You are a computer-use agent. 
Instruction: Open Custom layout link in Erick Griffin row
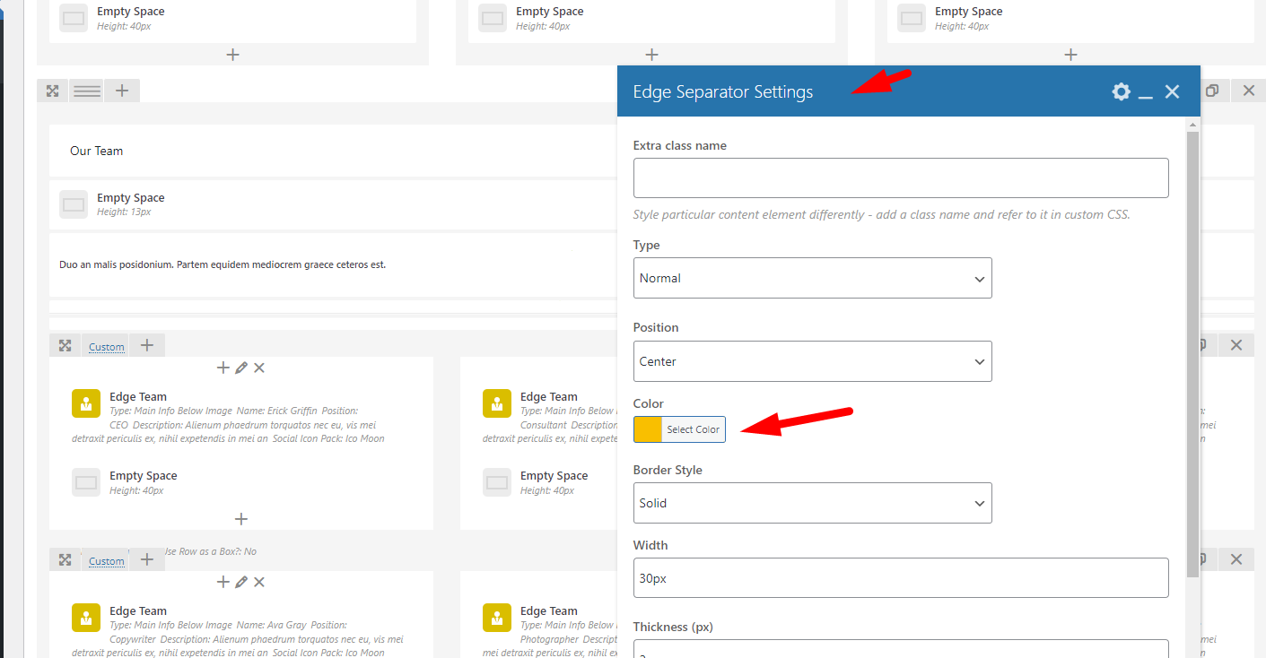(107, 347)
